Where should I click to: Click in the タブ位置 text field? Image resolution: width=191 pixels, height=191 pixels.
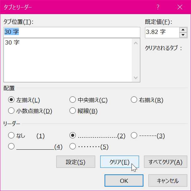[71, 32]
